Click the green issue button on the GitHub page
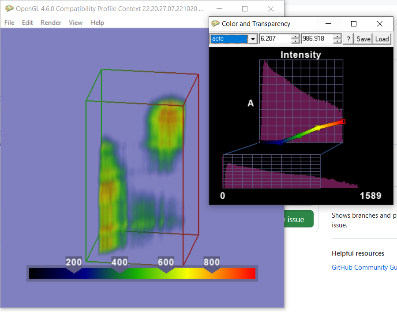397x312 pixels. [x=299, y=219]
